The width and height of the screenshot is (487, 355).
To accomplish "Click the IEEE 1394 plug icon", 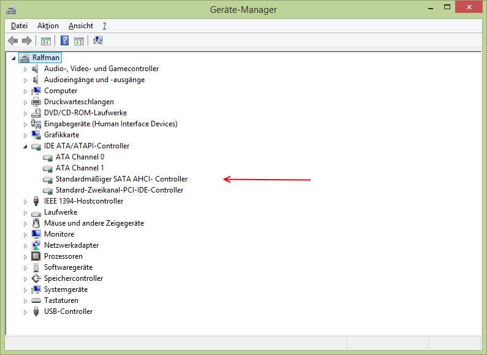I will [36, 201].
